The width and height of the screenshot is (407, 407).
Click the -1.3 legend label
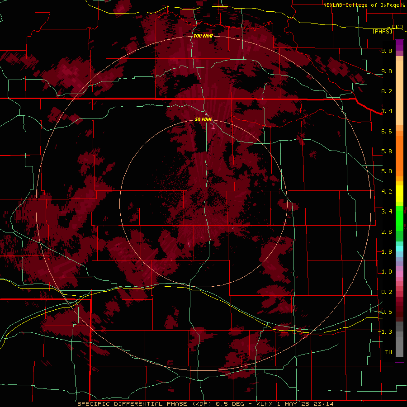tap(385, 332)
